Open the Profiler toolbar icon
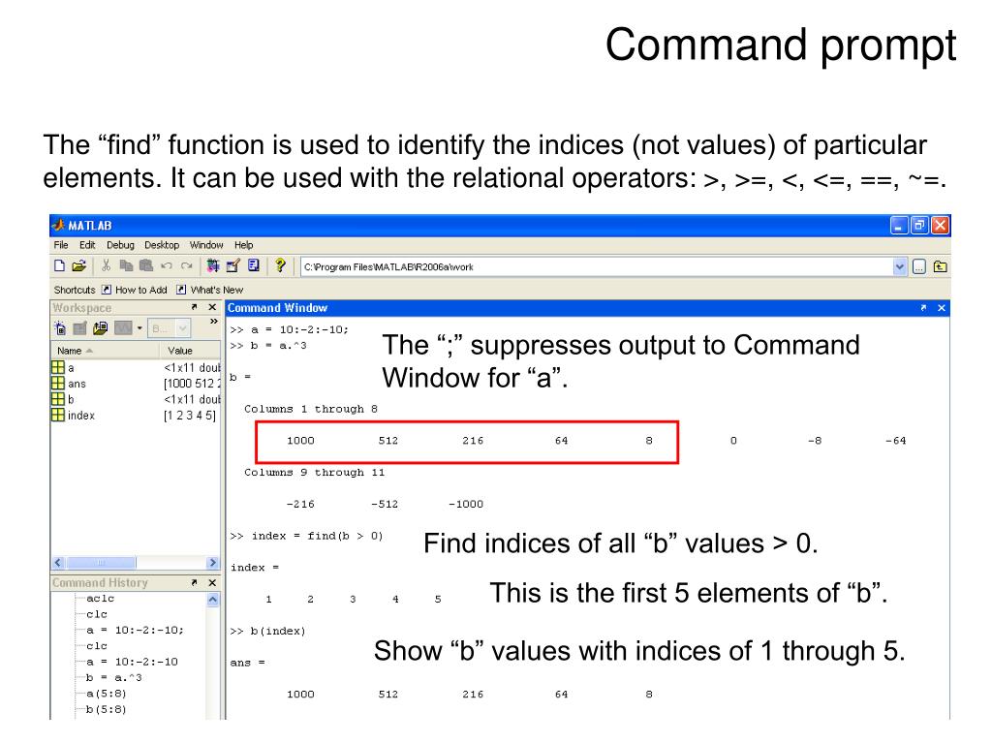The height and width of the screenshot is (744, 992). [x=254, y=266]
